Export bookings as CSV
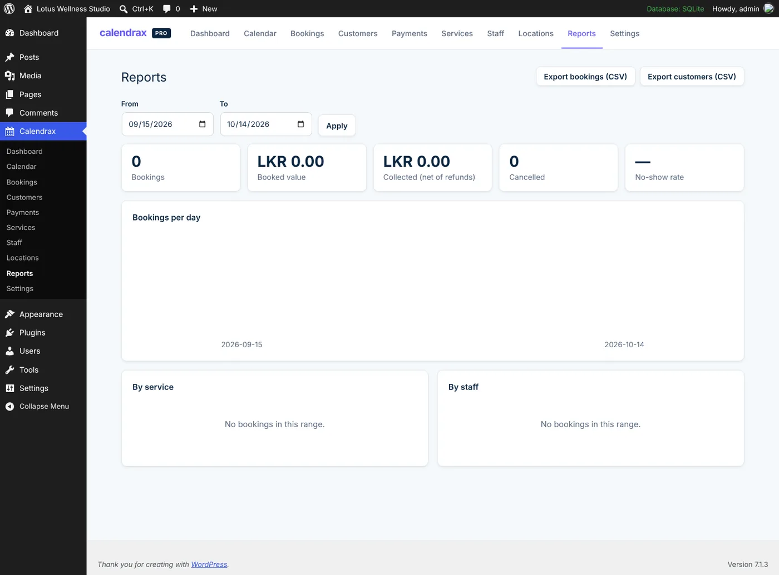 [585, 77]
